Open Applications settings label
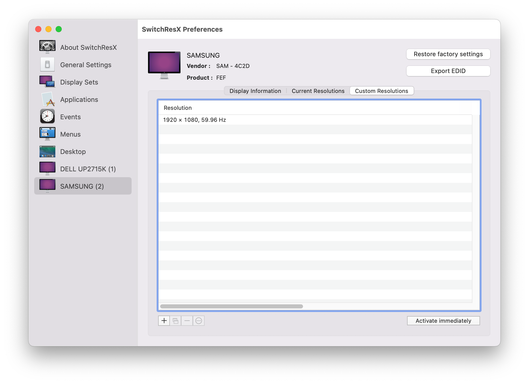Viewport: 529px width, 384px height. (79, 100)
